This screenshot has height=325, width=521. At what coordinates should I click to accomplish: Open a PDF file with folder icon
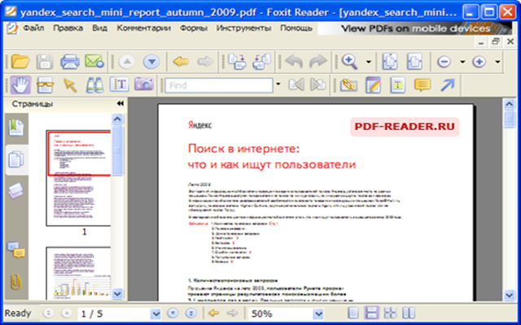click(20, 62)
